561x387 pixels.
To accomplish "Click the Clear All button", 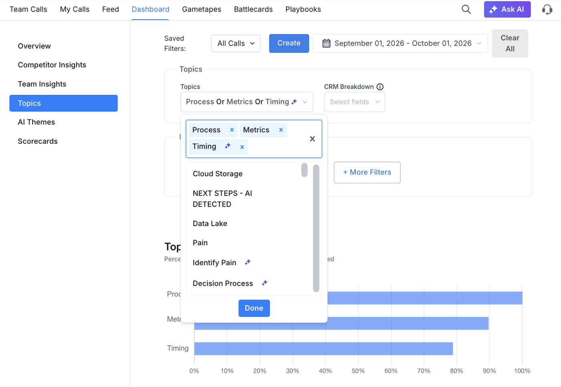I will click(510, 43).
